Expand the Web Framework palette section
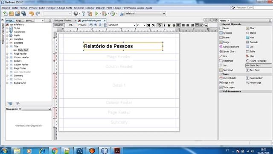This screenshot has width=273, height=154. click(x=221, y=92)
